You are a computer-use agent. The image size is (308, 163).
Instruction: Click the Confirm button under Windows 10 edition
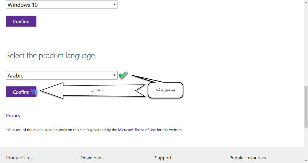21,21
